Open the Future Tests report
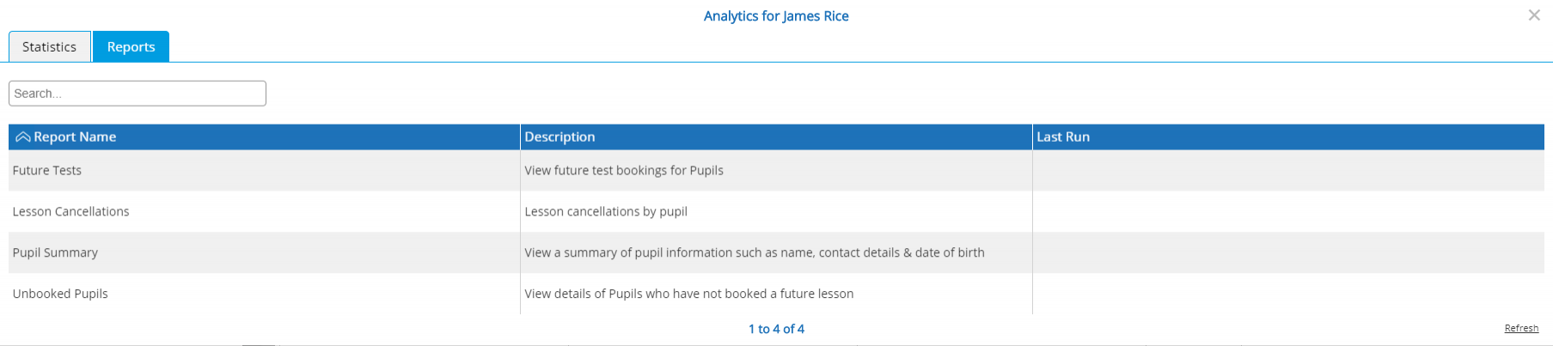Viewport: 1553px width, 346px height. click(47, 171)
